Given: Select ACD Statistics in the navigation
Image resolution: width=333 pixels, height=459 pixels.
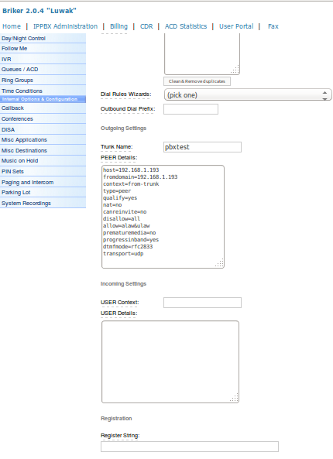Looking at the screenshot, I should [186, 26].
